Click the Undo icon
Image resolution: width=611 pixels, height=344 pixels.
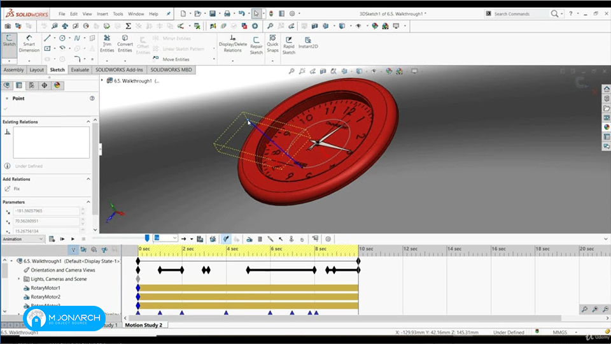(x=242, y=13)
